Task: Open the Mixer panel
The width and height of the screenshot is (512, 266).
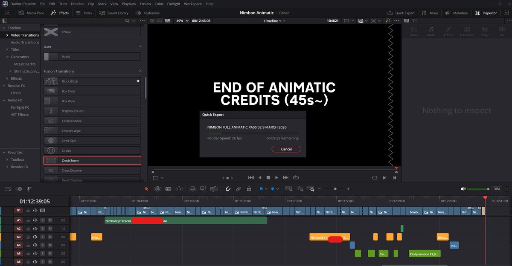Action: 430,13
